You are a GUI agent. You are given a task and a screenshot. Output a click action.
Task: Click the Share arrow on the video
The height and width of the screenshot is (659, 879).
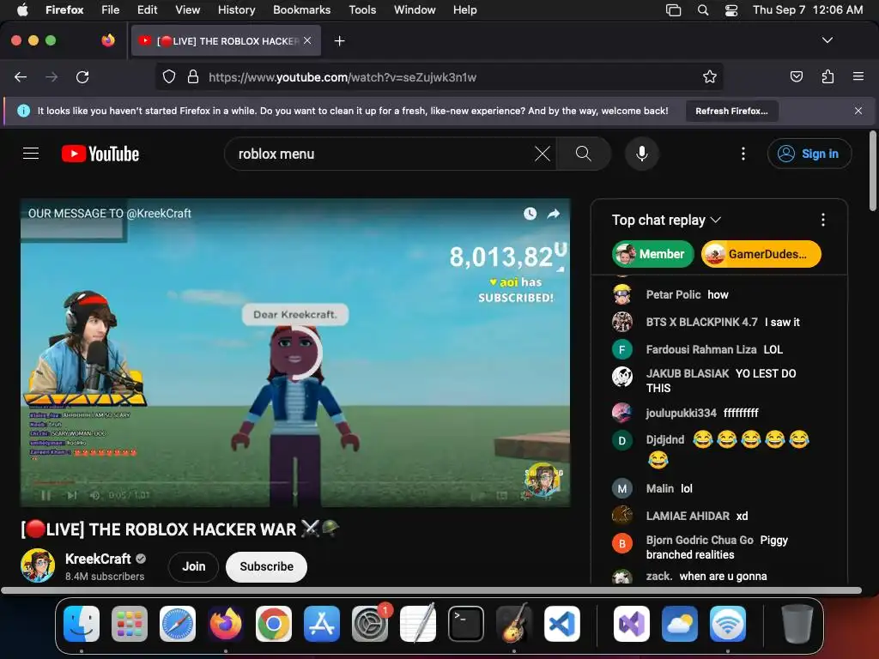click(x=554, y=214)
